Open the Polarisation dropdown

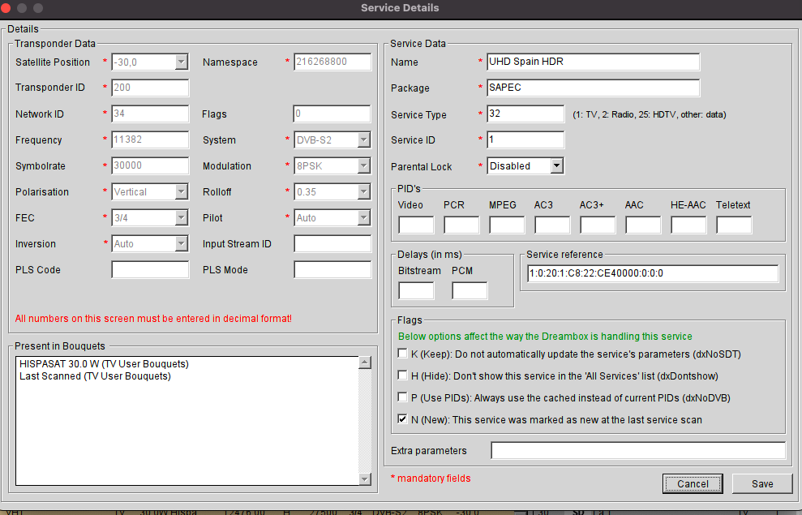[x=182, y=192]
